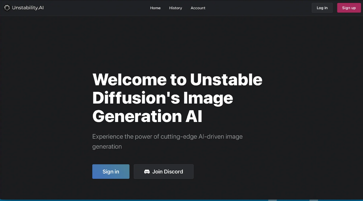Click the Unstability.AI circular logo icon
Viewport: 363px width, 201px height.
tap(7, 8)
